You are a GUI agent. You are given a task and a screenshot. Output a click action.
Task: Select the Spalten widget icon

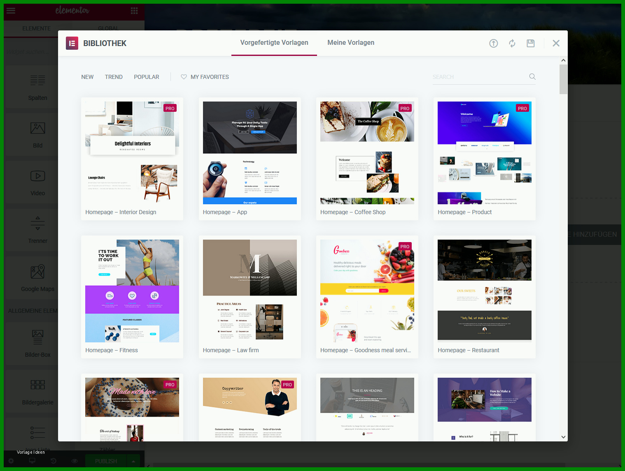(x=37, y=81)
